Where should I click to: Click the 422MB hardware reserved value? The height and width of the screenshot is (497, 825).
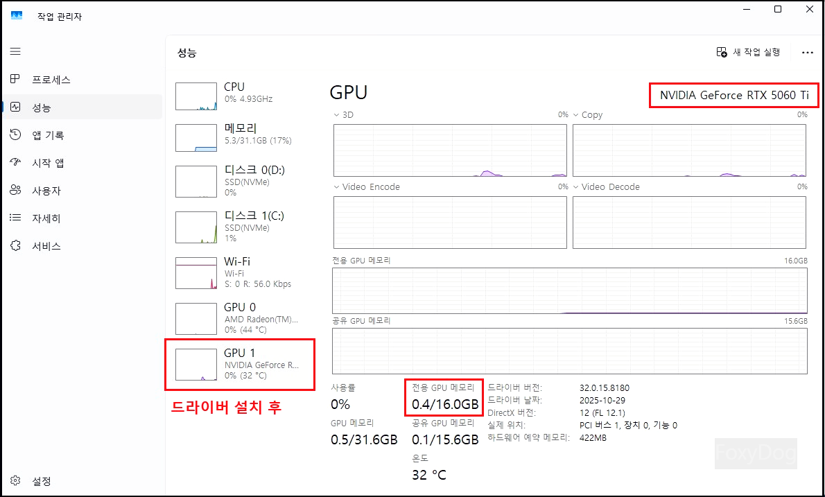click(593, 437)
